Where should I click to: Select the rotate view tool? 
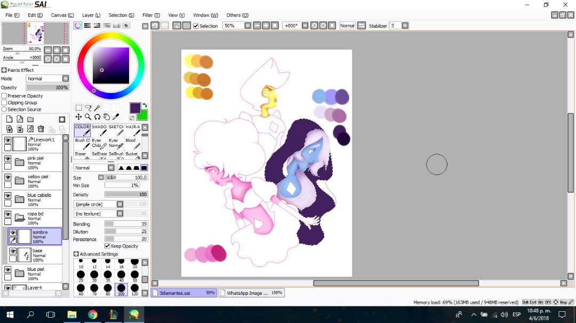(x=97, y=117)
